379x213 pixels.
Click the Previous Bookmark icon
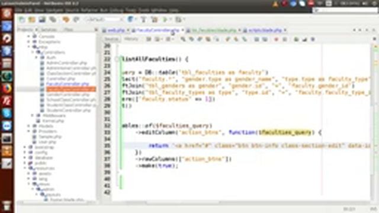click(x=227, y=39)
